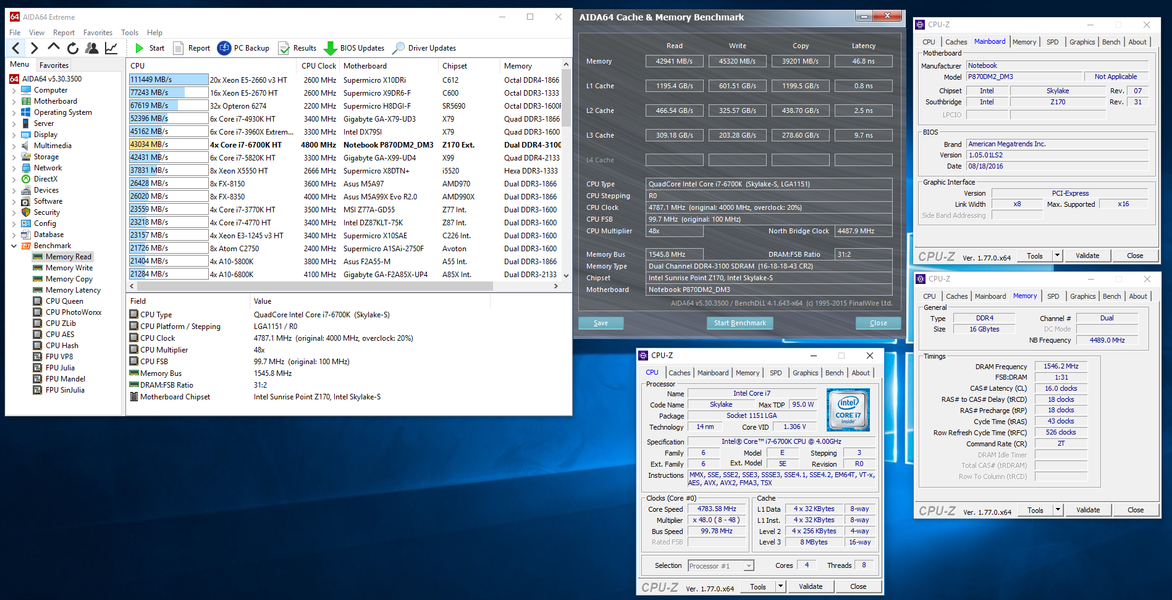Click Close in CPU-Z Memory window
Screen dimensions: 1172x600
click(x=1136, y=510)
